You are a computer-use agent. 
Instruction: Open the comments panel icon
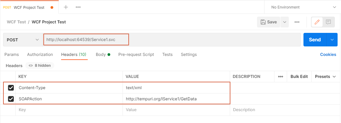(328, 22)
